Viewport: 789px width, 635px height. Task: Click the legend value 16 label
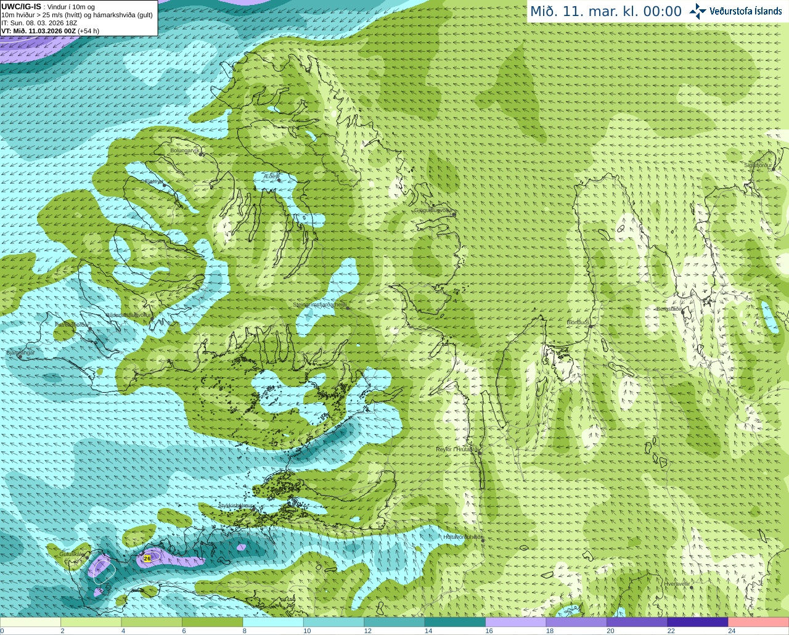pyautogui.click(x=489, y=631)
